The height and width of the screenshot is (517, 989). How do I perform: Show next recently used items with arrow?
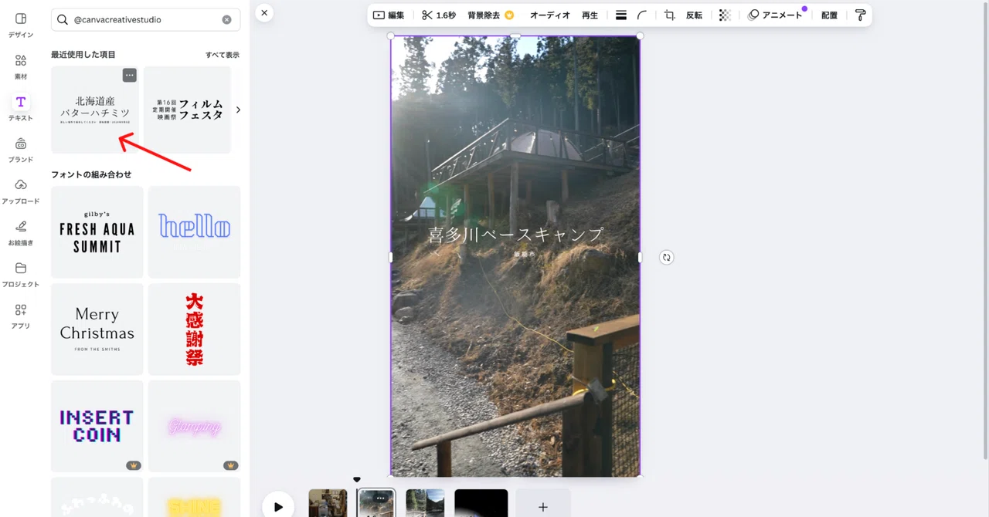[x=238, y=110]
